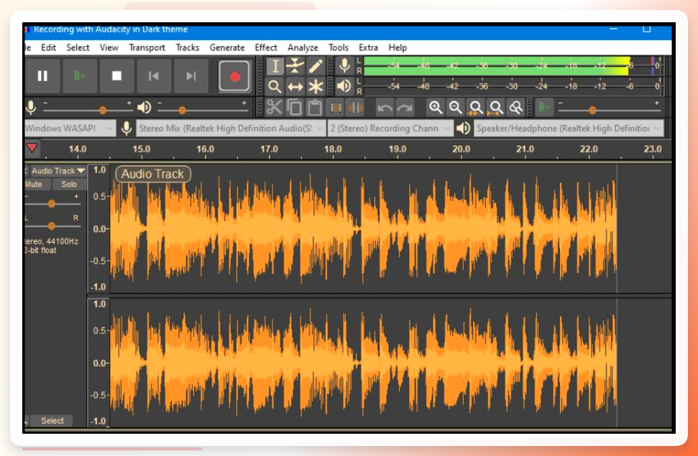Click the recording level meter

[x=512, y=66]
